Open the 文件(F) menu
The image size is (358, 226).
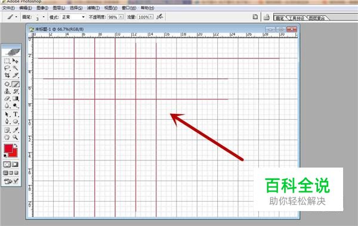coord(8,8)
